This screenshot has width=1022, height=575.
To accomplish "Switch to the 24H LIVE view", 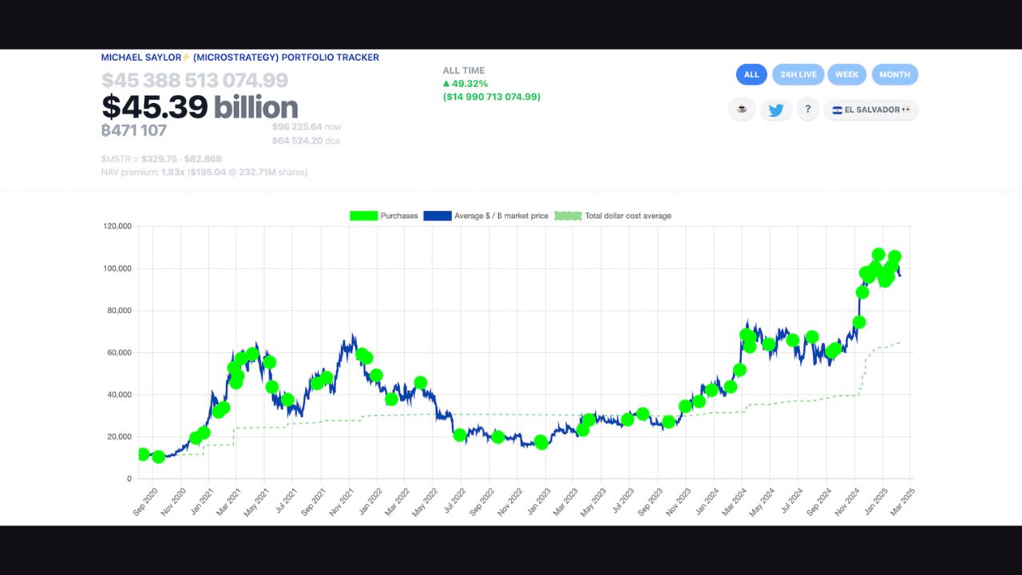I will [798, 74].
